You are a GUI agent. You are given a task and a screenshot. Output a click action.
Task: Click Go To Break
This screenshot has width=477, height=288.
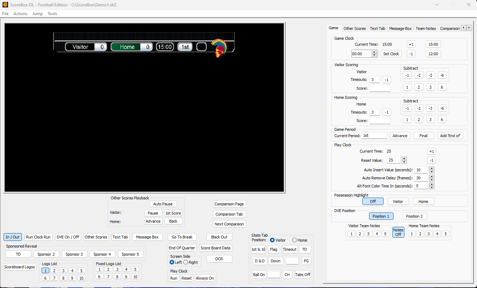click(x=182, y=237)
